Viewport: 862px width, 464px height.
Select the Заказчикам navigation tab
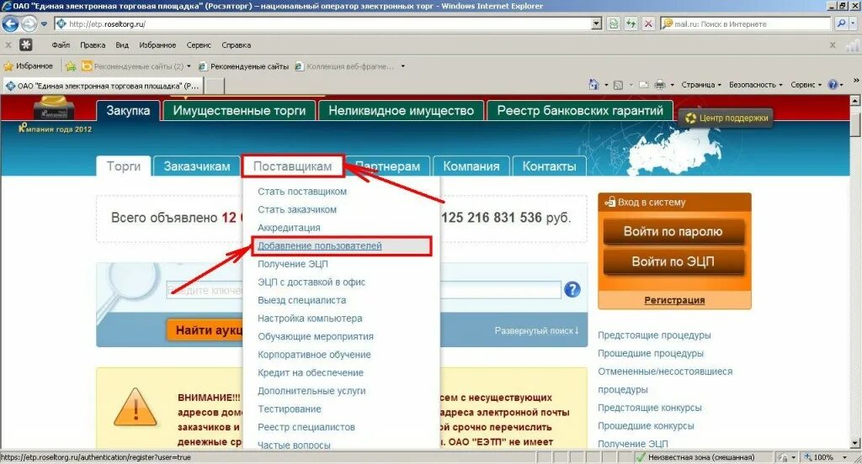point(197,166)
